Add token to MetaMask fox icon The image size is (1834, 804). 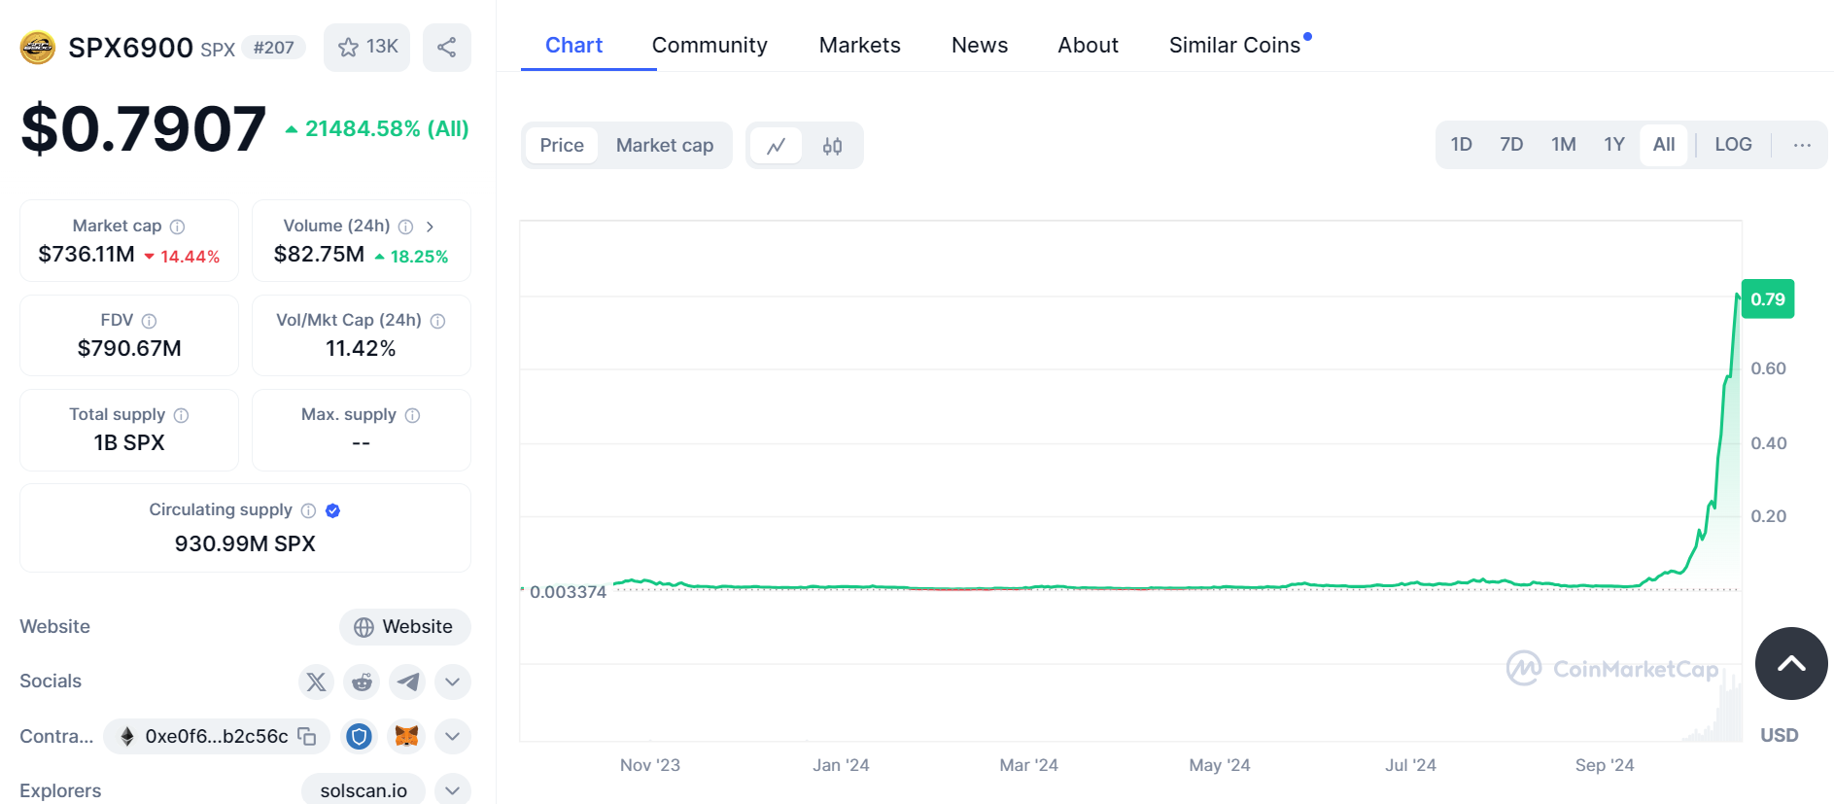[406, 737]
